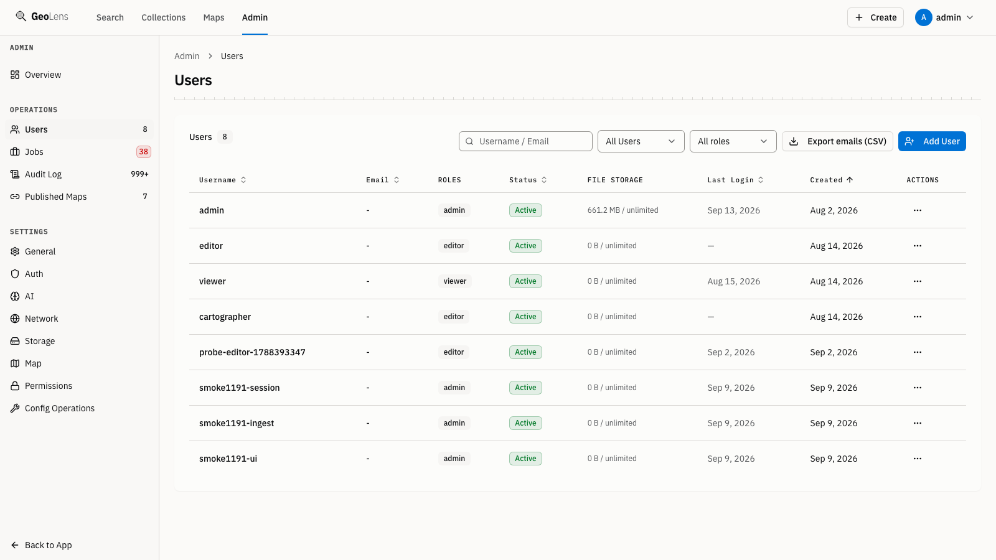Image resolution: width=996 pixels, height=560 pixels.
Task: Open actions menu for viewer row
Action: coord(918,281)
